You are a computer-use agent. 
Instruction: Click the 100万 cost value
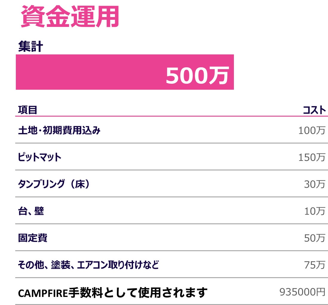pos(312,131)
